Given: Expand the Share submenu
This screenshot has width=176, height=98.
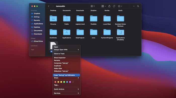Looking at the screenshot, I should 66,78.
